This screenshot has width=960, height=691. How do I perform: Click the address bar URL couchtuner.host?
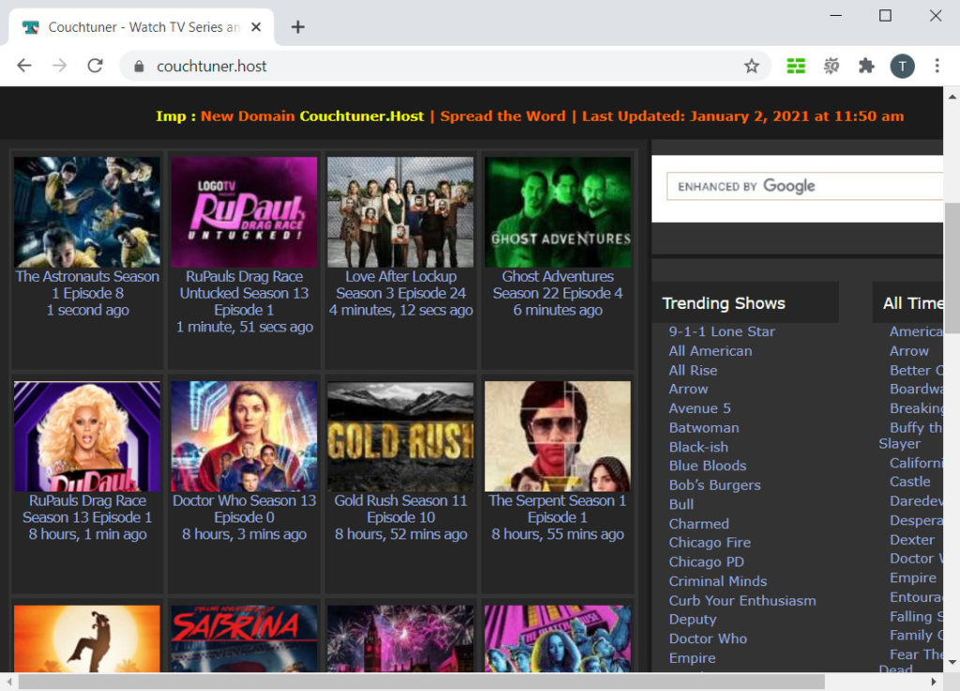211,66
